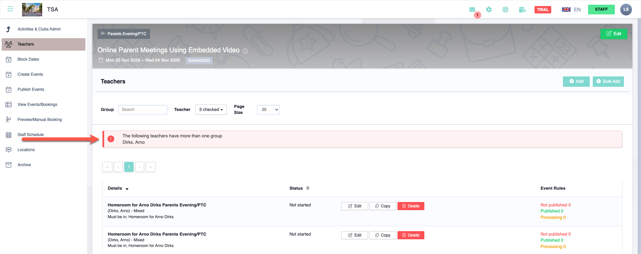Open Block Dates in sidebar
Viewport: 641px width, 254px height.
pyautogui.click(x=28, y=59)
